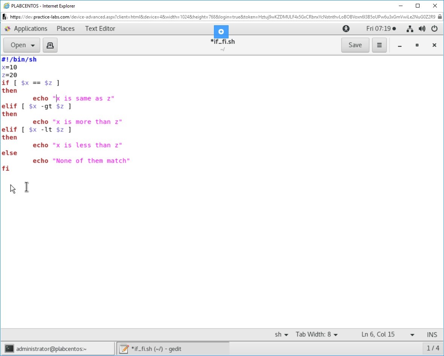The width and height of the screenshot is (444, 356).
Task: Click the power icon in top bar
Action: click(x=434, y=29)
